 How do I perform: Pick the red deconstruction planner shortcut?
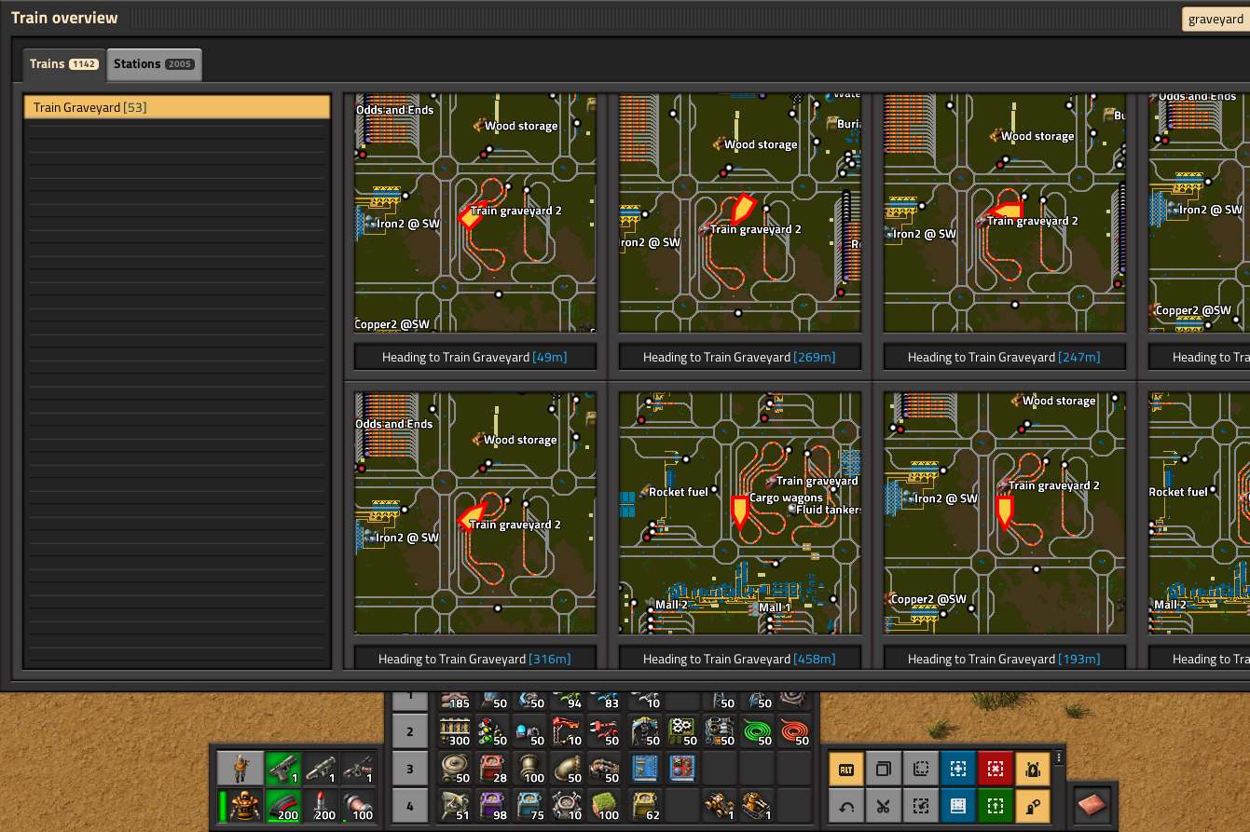pyautogui.click(x=996, y=769)
